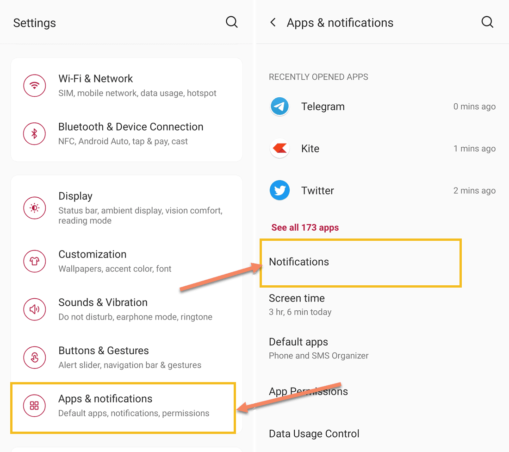Tap the Buttons & Gestures hand icon
Screen dimensions: 509x452
tap(34, 358)
